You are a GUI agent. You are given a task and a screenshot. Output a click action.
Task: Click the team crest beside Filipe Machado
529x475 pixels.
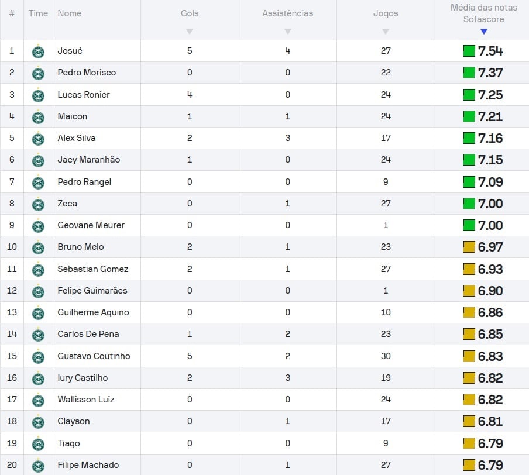tap(38, 466)
